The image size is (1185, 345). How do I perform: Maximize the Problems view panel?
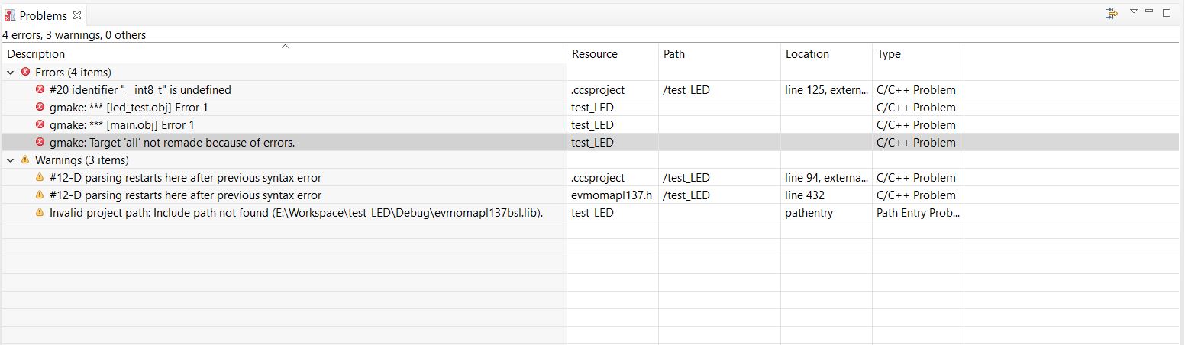[x=1166, y=12]
